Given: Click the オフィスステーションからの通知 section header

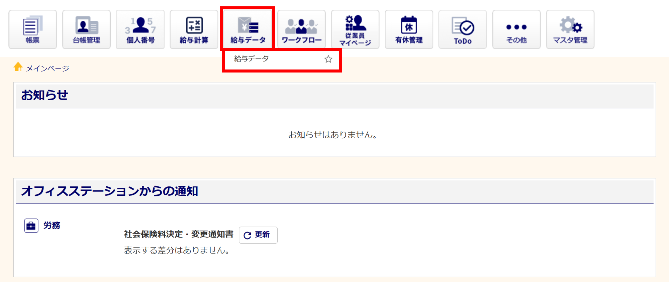Looking at the screenshot, I should coord(109,191).
